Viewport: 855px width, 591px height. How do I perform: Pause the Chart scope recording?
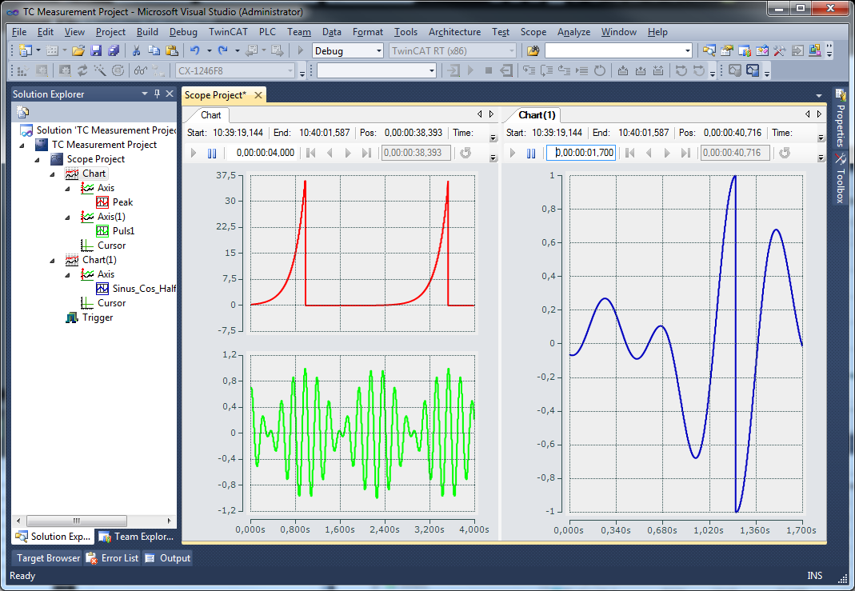212,153
